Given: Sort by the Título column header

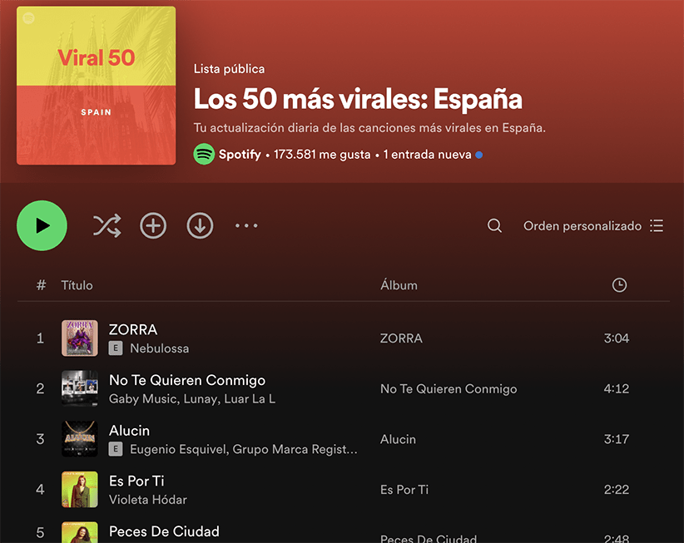Looking at the screenshot, I should (x=77, y=285).
